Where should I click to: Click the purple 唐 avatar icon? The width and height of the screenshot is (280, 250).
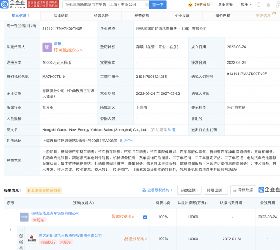point(47,47)
